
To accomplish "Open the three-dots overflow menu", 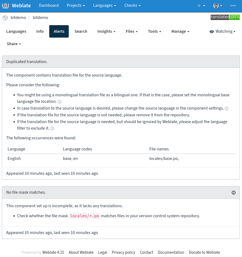I will pyautogui.click(x=233, y=6).
